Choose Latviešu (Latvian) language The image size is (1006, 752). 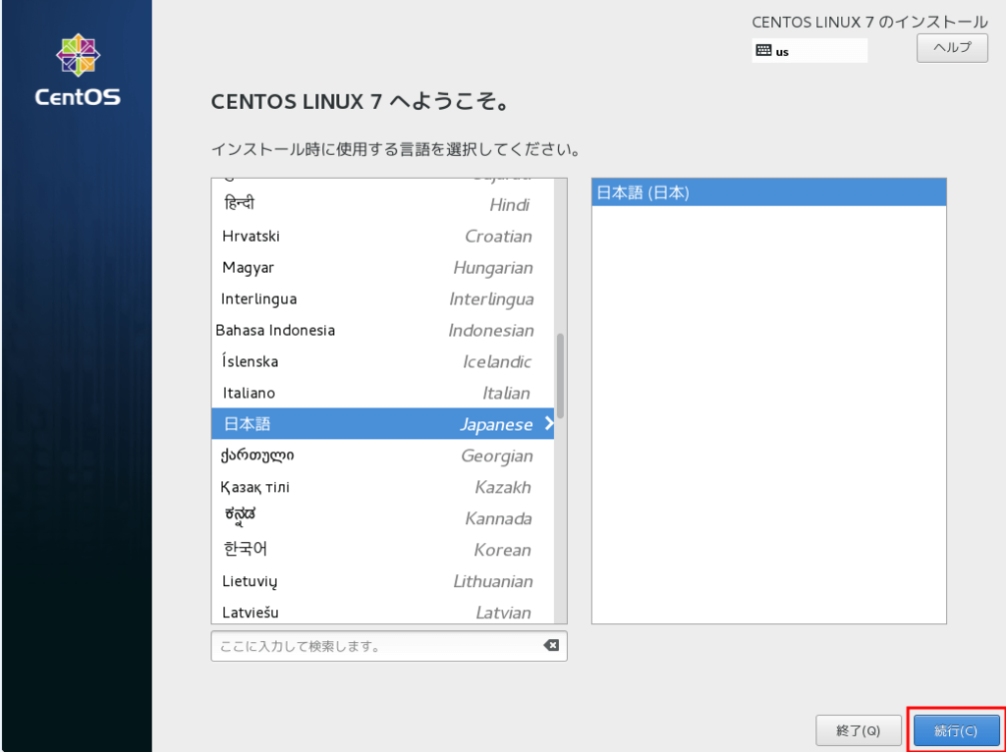coord(382,613)
